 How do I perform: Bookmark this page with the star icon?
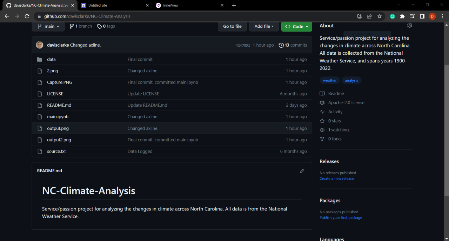380,16
